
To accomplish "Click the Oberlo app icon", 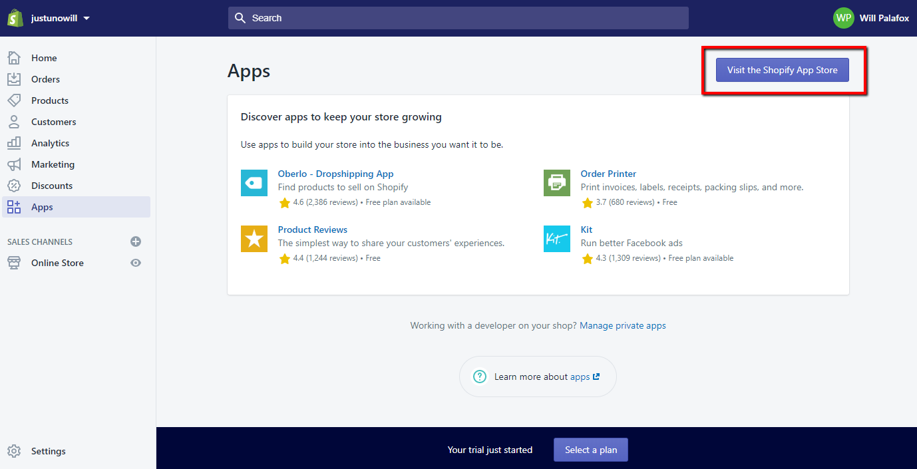I will [x=254, y=183].
